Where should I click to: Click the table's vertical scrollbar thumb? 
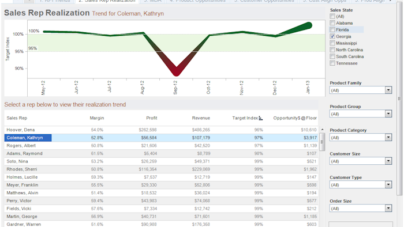click(x=322, y=142)
